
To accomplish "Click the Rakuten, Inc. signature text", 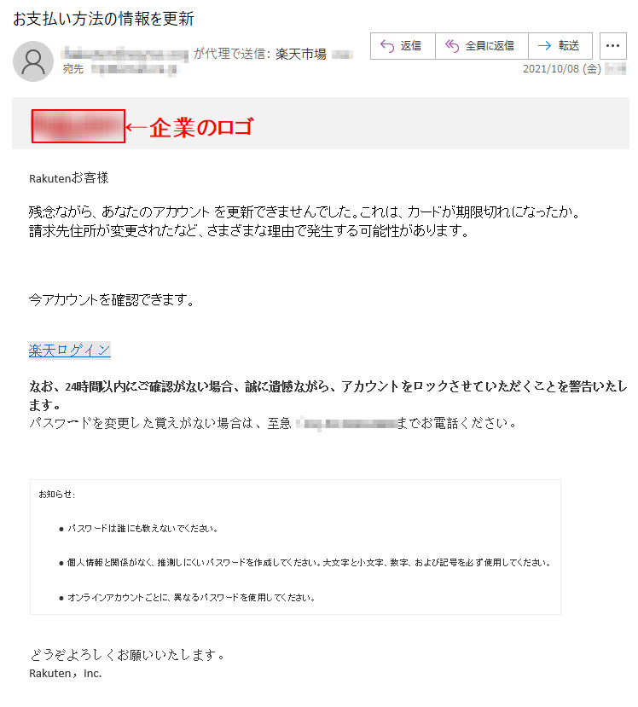I will pos(66,673).
